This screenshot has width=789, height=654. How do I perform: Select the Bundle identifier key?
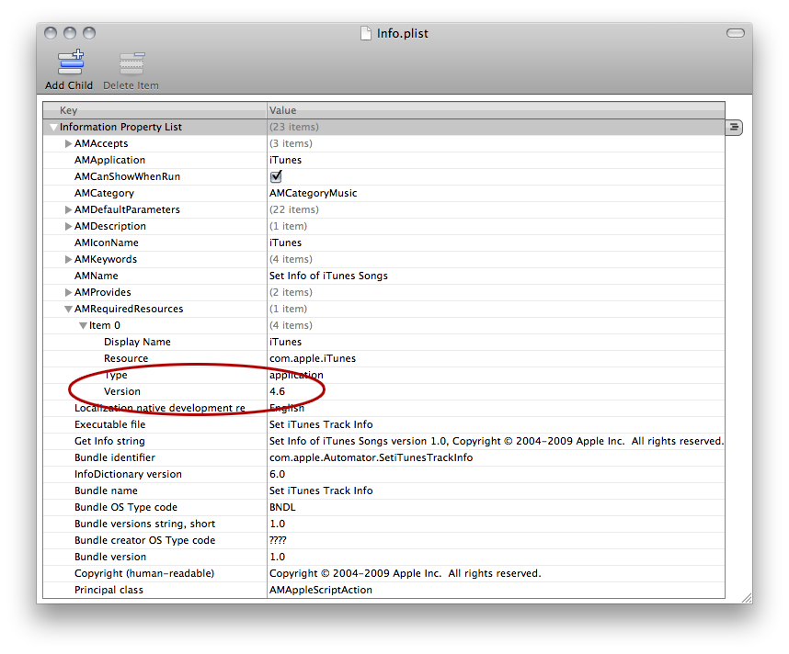point(115,457)
